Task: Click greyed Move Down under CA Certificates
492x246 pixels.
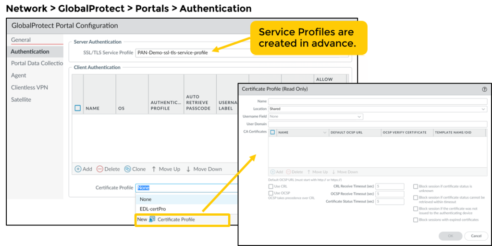Action: (x=345, y=172)
